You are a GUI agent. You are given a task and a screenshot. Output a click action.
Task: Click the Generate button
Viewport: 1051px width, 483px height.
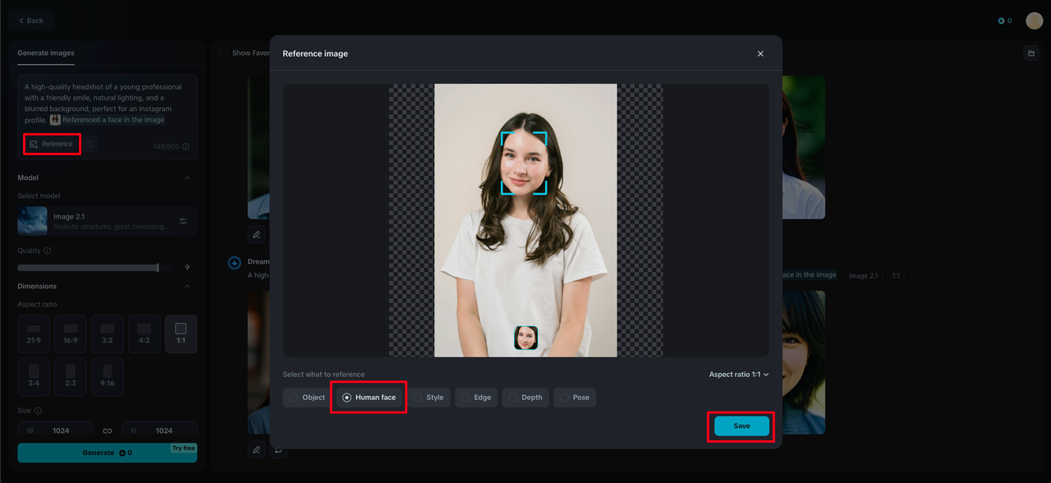coord(107,453)
